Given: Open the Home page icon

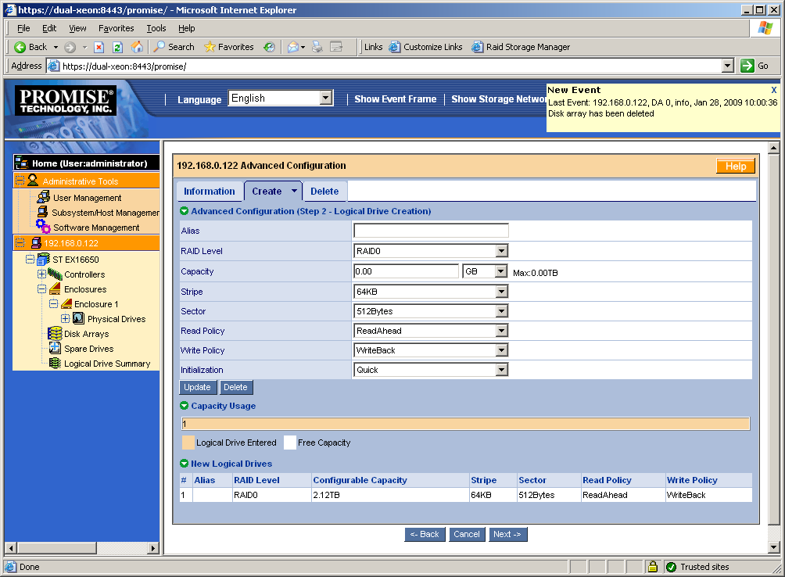Looking at the screenshot, I should pyautogui.click(x=137, y=47).
